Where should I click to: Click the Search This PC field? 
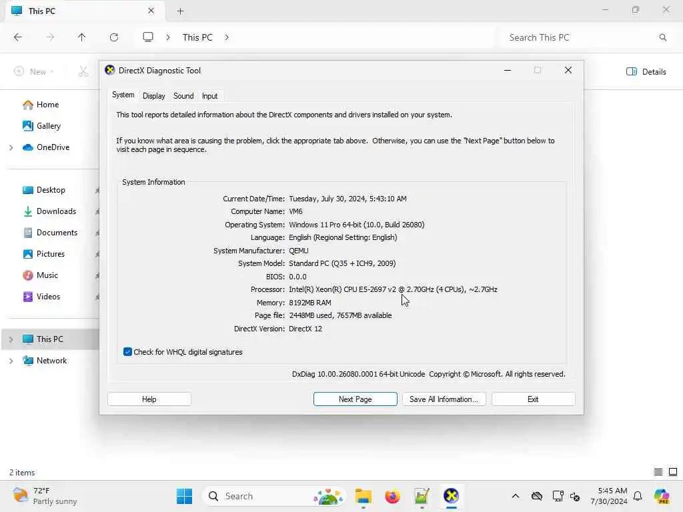[588, 37]
